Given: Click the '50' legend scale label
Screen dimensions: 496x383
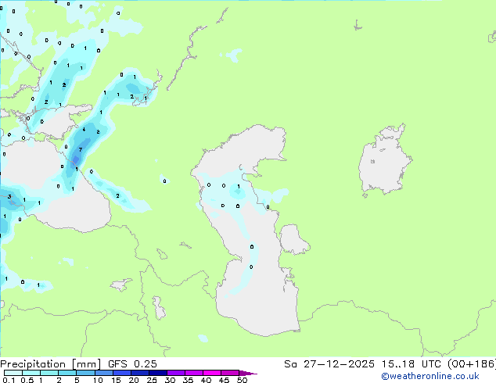Looking at the screenshot, I should [242, 380].
